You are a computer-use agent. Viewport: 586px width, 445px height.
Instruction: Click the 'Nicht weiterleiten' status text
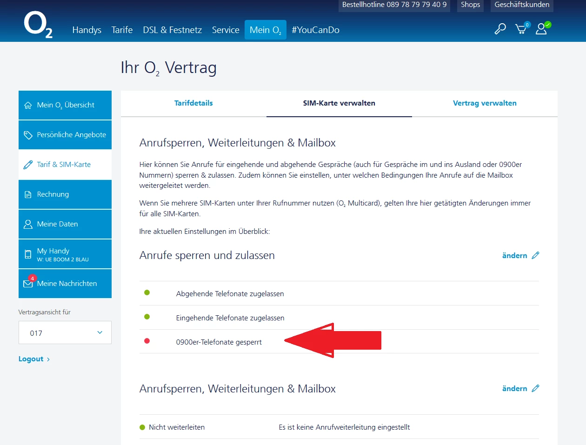point(177,427)
